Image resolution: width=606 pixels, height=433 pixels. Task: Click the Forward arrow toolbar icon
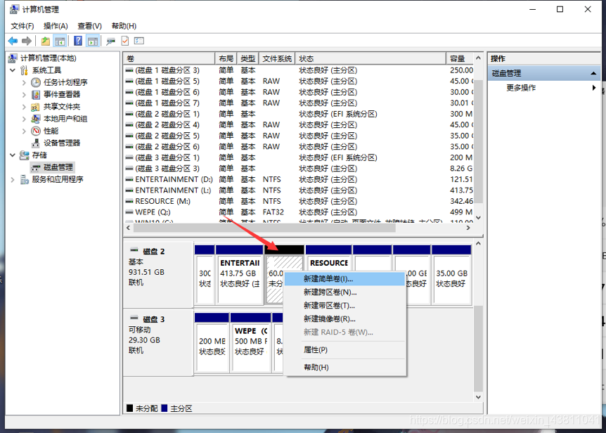(27, 41)
